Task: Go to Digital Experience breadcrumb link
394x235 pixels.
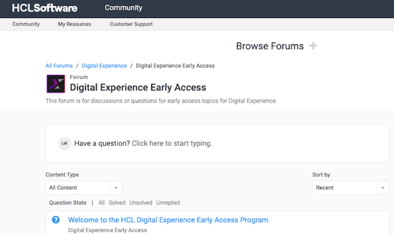Action: 104,65
